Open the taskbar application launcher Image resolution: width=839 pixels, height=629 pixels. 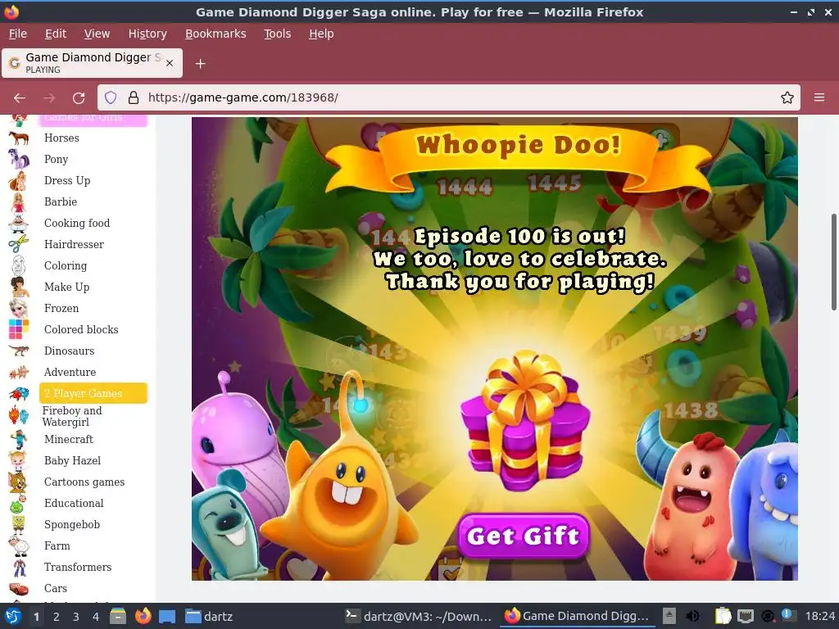point(13,616)
